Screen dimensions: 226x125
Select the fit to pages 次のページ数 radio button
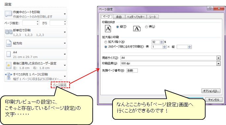coord(106,47)
